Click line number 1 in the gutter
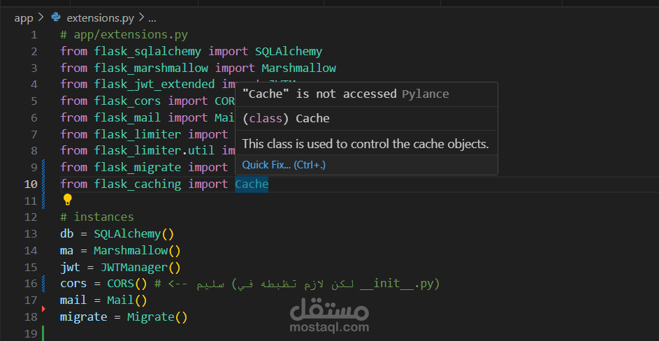 pyautogui.click(x=34, y=34)
